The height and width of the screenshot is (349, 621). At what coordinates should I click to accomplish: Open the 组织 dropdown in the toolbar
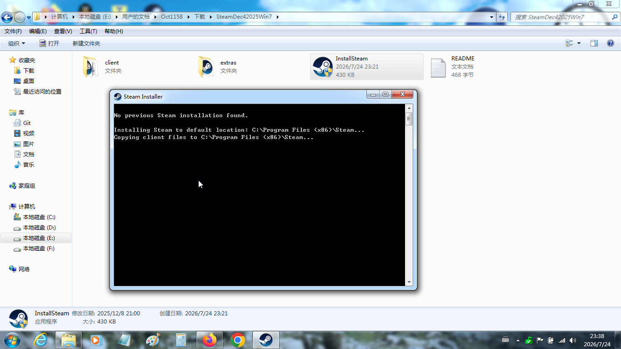point(17,43)
